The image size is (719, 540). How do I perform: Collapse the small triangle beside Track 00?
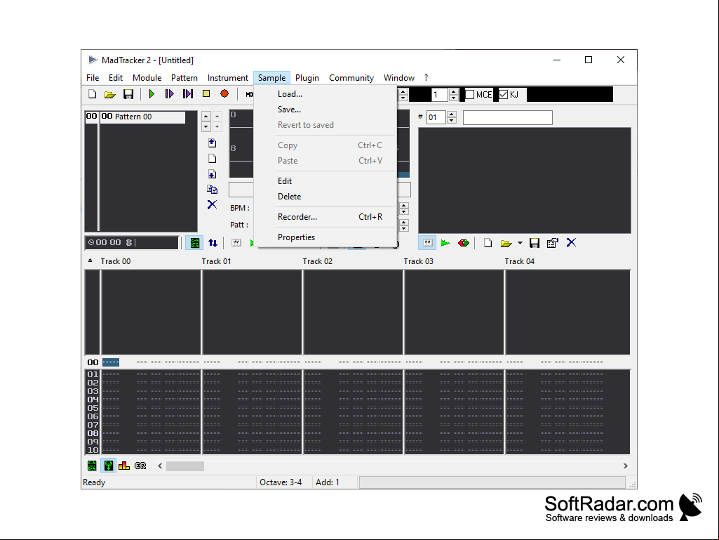[90, 261]
